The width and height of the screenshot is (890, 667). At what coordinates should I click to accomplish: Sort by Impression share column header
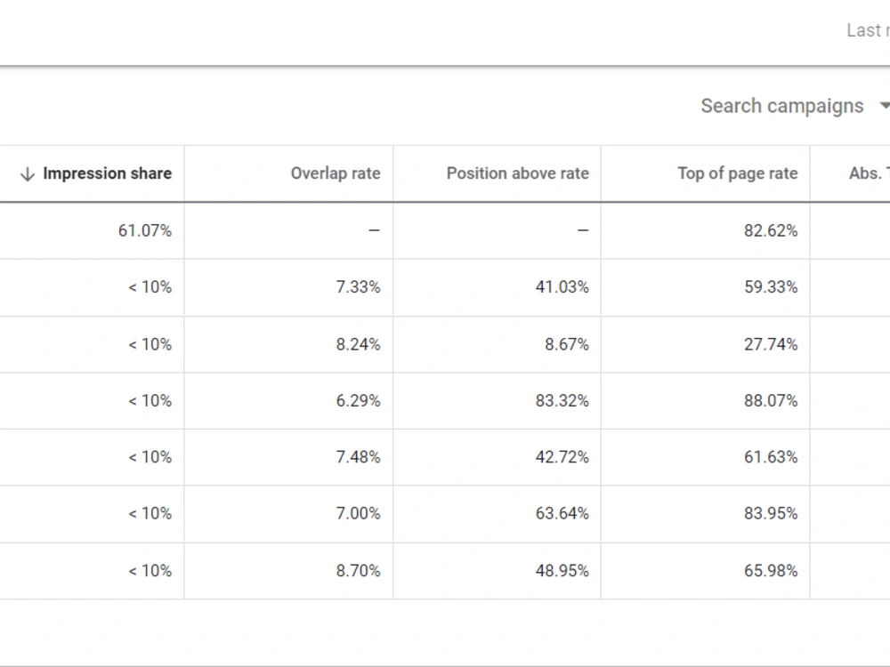(108, 173)
